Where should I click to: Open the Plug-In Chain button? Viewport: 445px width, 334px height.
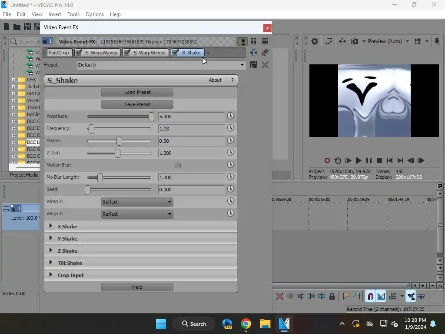[254, 53]
